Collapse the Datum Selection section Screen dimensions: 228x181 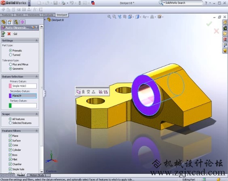pyautogui.click(x=36, y=77)
